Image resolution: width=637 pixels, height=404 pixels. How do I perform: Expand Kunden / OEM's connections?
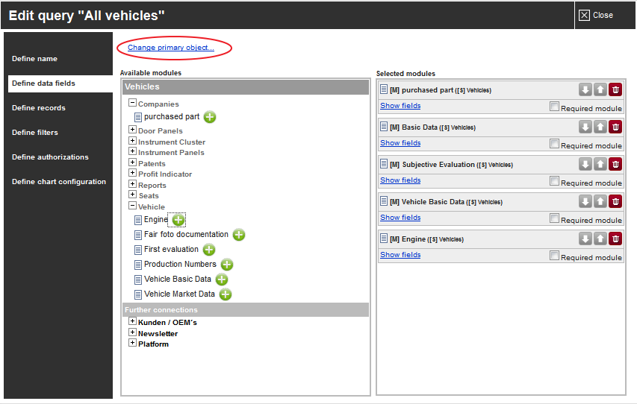click(x=132, y=321)
